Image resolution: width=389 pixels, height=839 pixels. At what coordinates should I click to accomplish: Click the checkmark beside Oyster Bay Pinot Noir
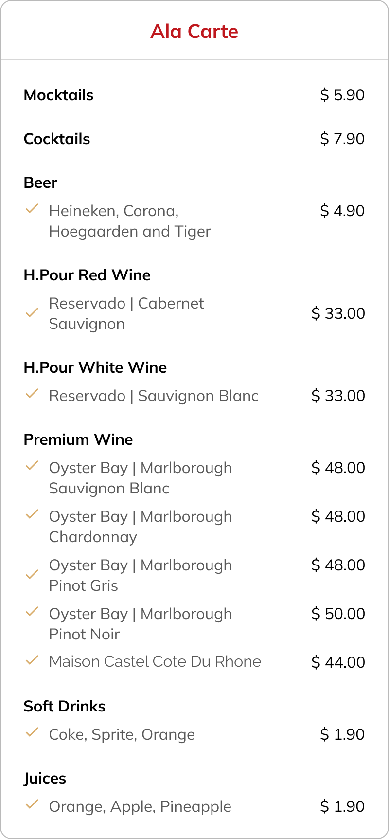click(x=32, y=611)
